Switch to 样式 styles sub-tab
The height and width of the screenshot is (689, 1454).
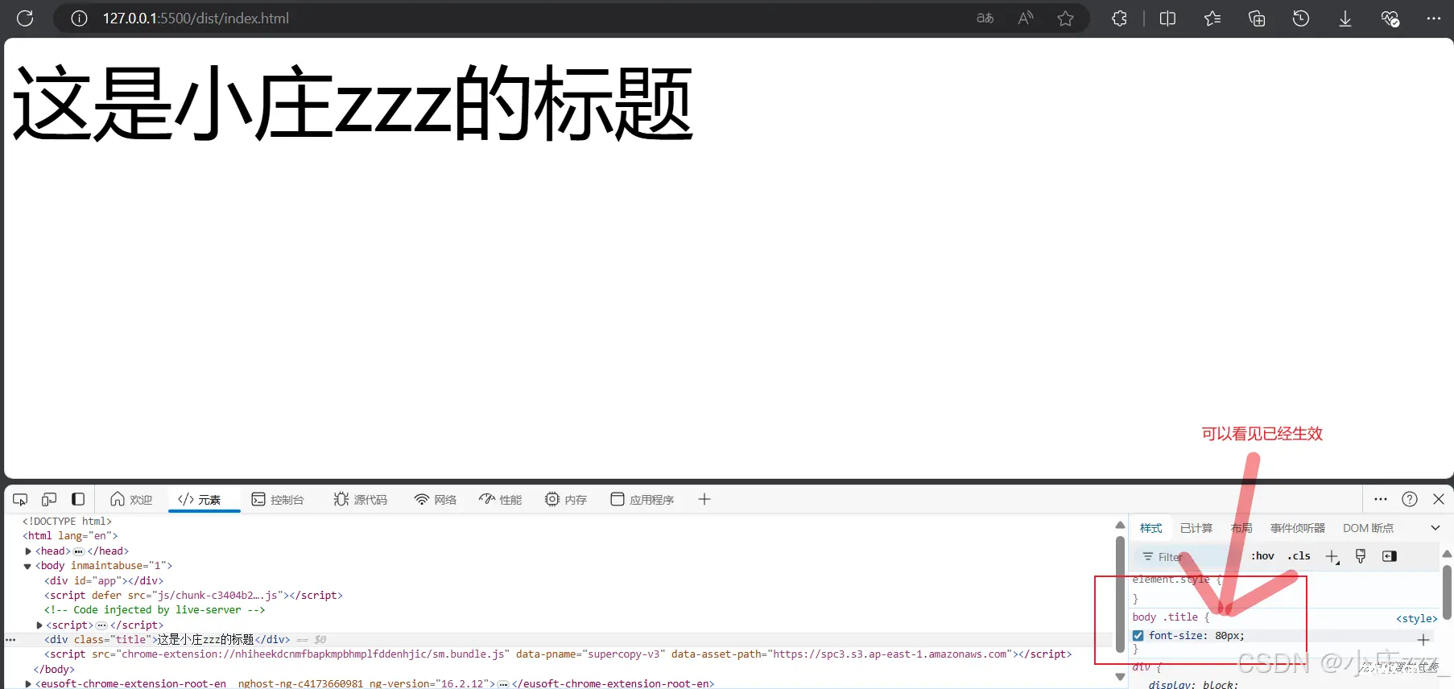click(x=1151, y=528)
